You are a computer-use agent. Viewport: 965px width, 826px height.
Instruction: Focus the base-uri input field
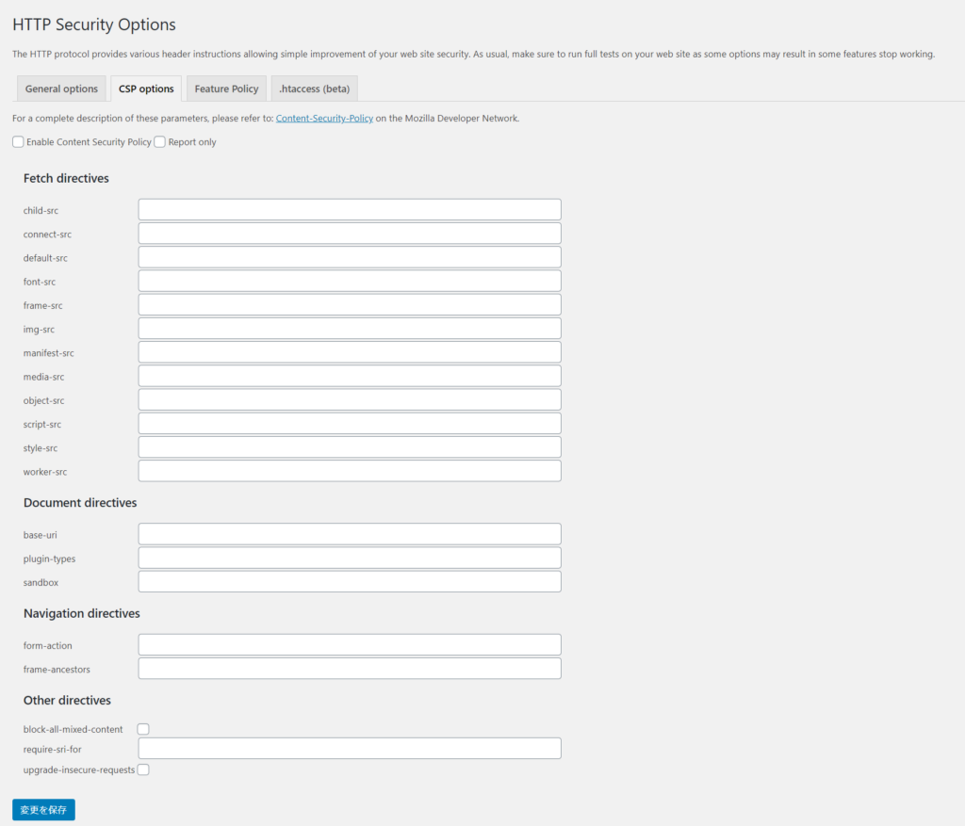pyautogui.click(x=349, y=534)
